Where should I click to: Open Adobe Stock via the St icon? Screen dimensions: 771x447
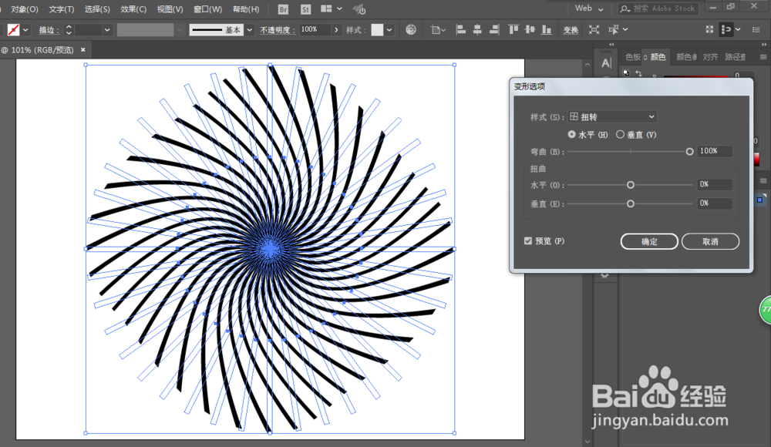305,9
